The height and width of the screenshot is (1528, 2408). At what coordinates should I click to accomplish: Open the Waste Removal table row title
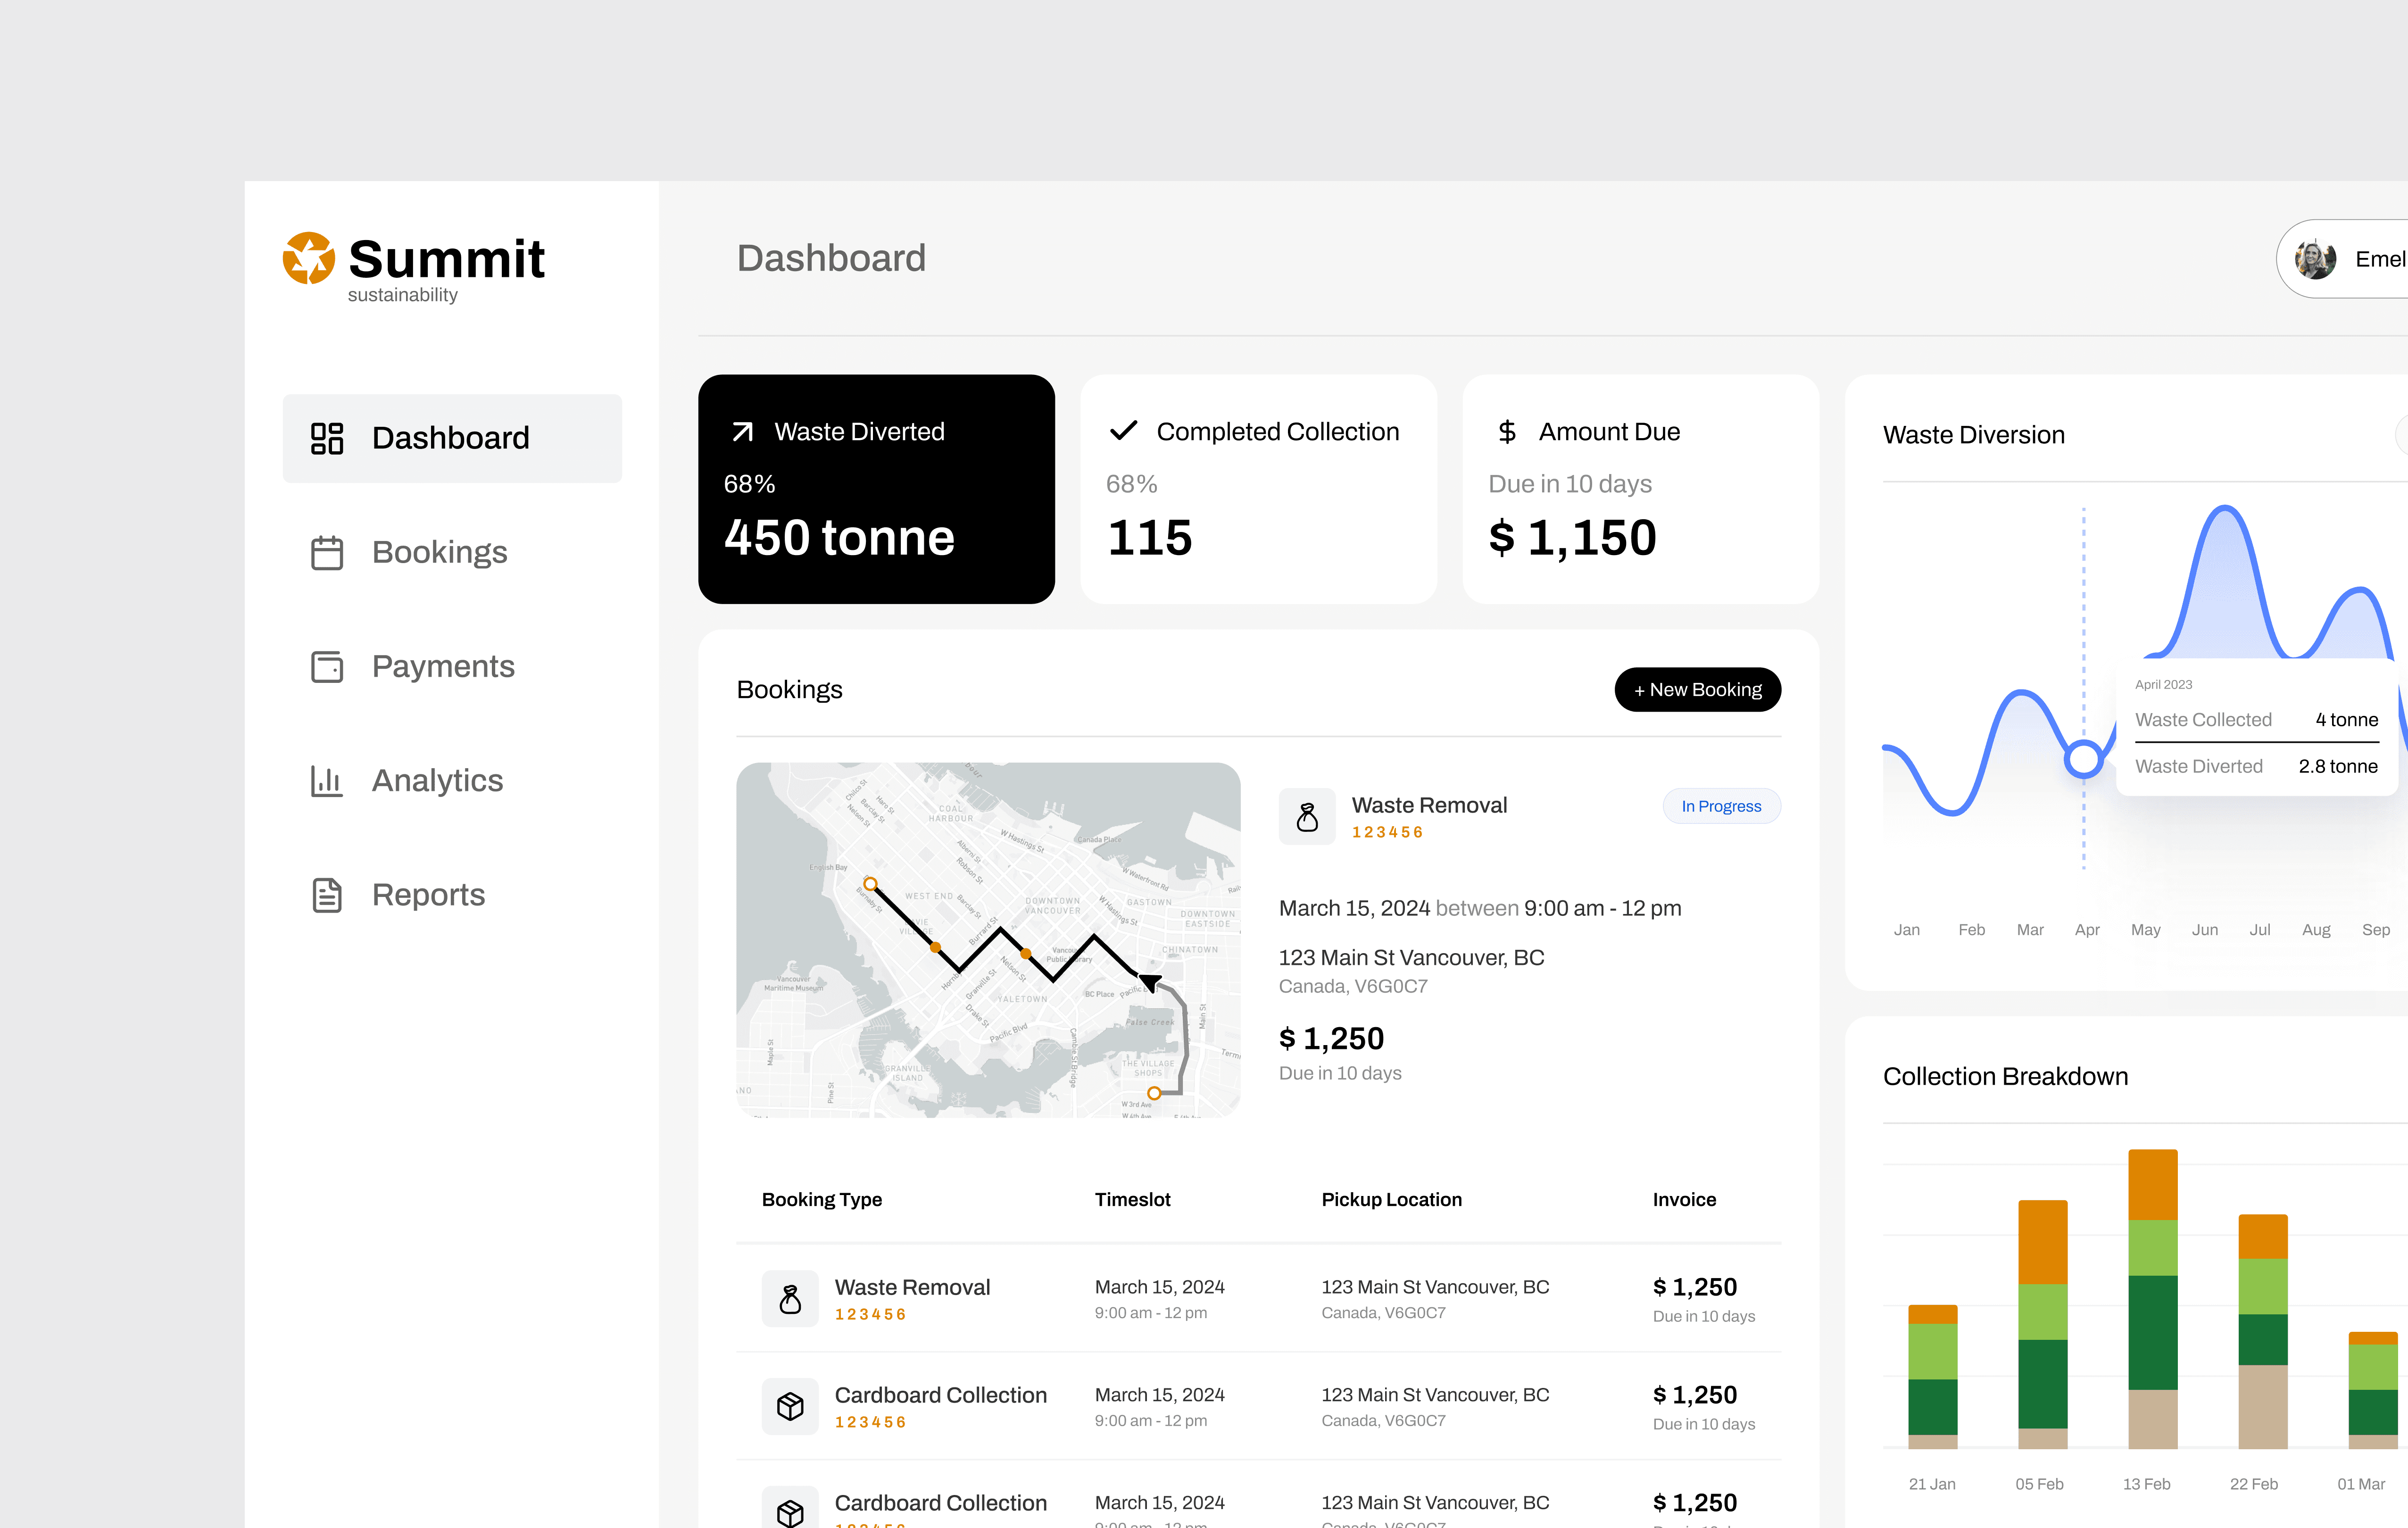pos(912,1287)
